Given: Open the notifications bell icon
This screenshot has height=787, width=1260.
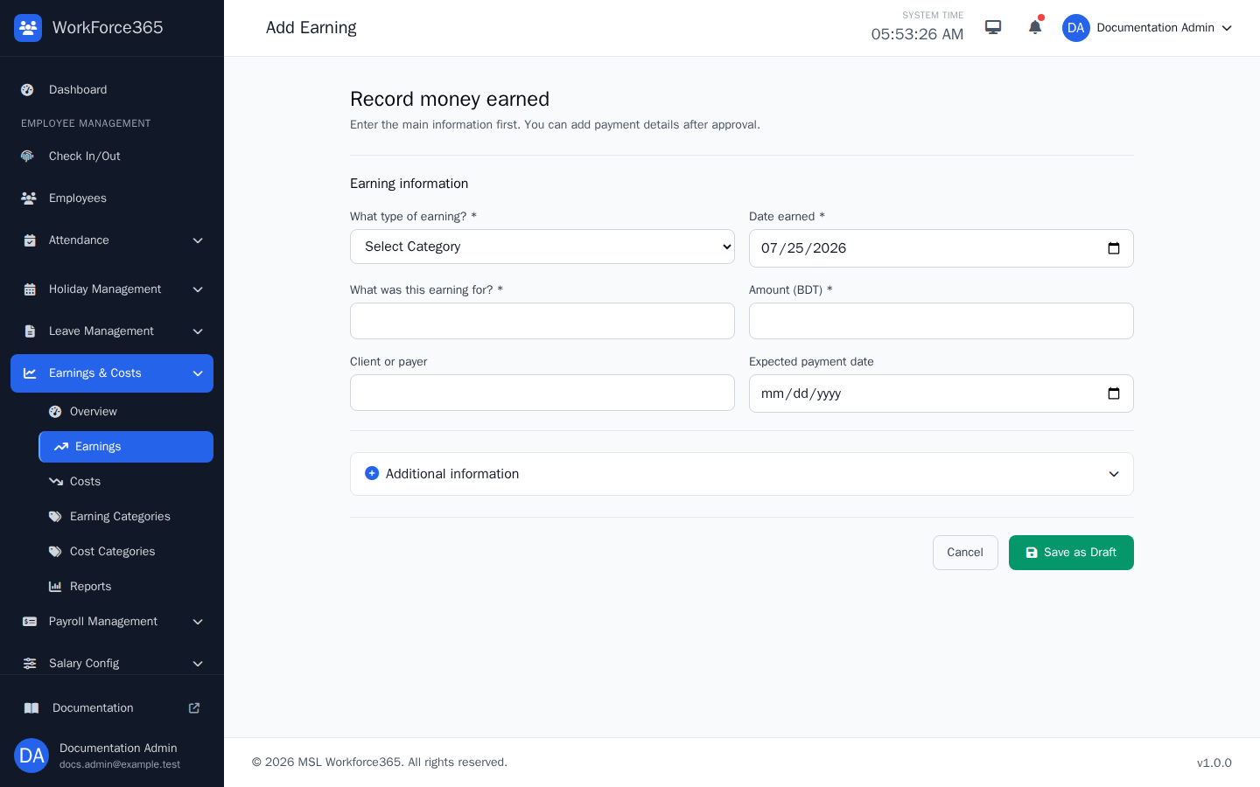Looking at the screenshot, I should [1035, 27].
